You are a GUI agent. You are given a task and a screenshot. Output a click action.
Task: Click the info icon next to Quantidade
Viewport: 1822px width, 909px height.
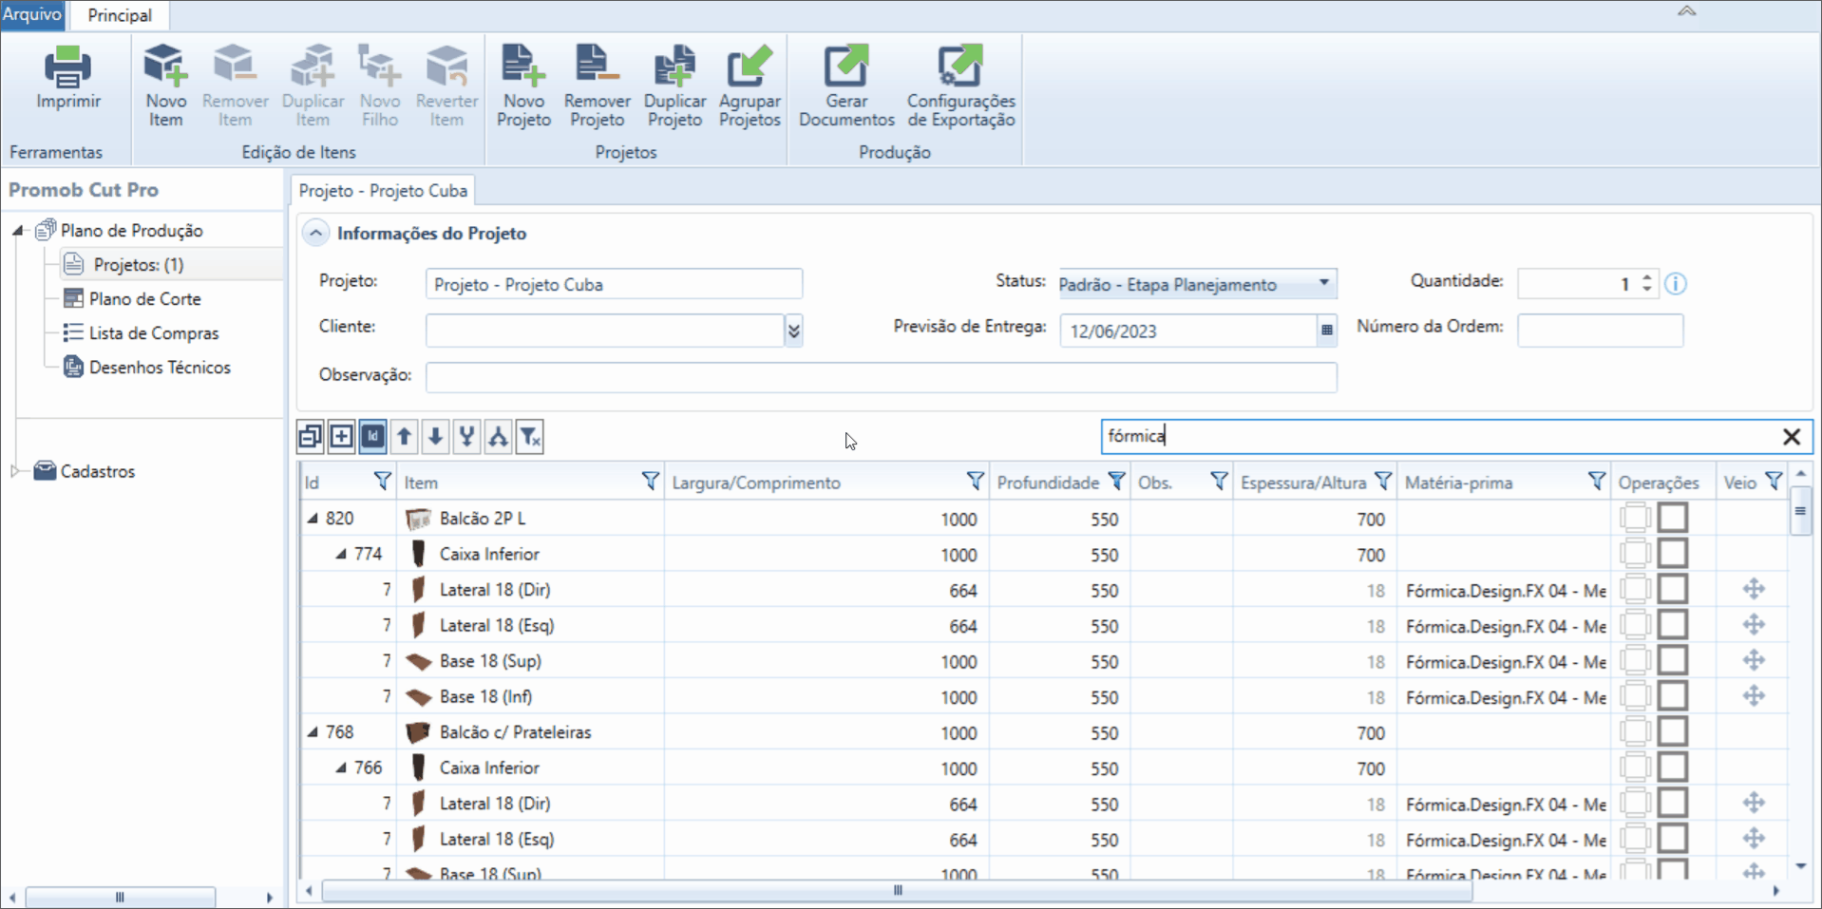click(1676, 283)
